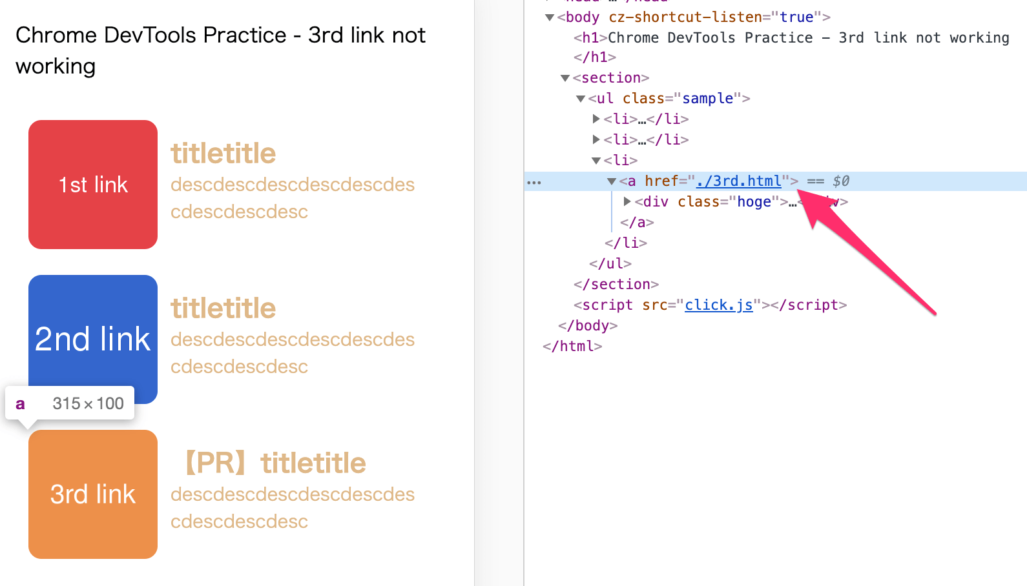
Task: Expand the div class hoge node
Action: click(x=627, y=202)
